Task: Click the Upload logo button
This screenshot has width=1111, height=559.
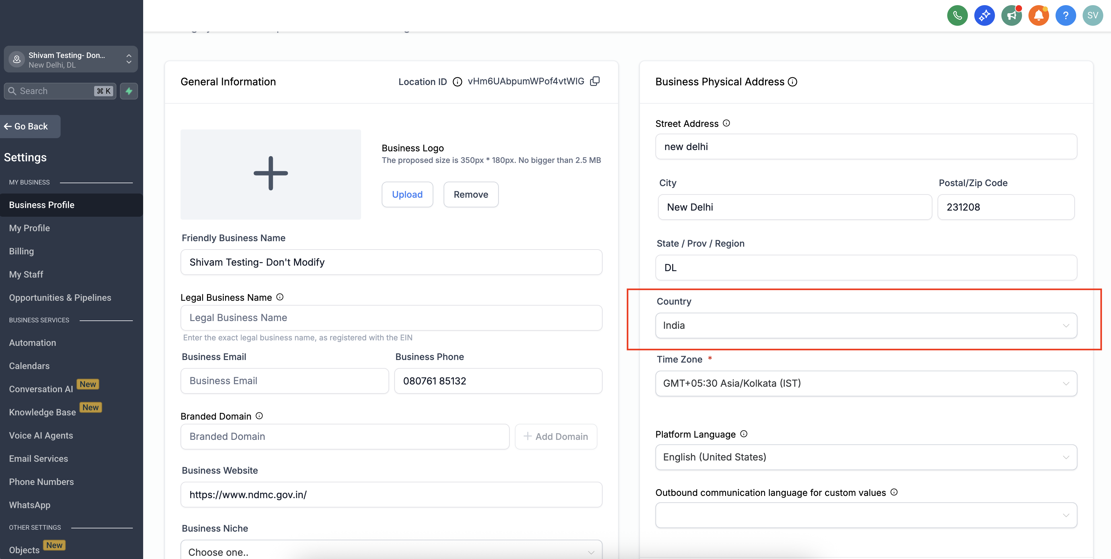Action: pos(407,194)
